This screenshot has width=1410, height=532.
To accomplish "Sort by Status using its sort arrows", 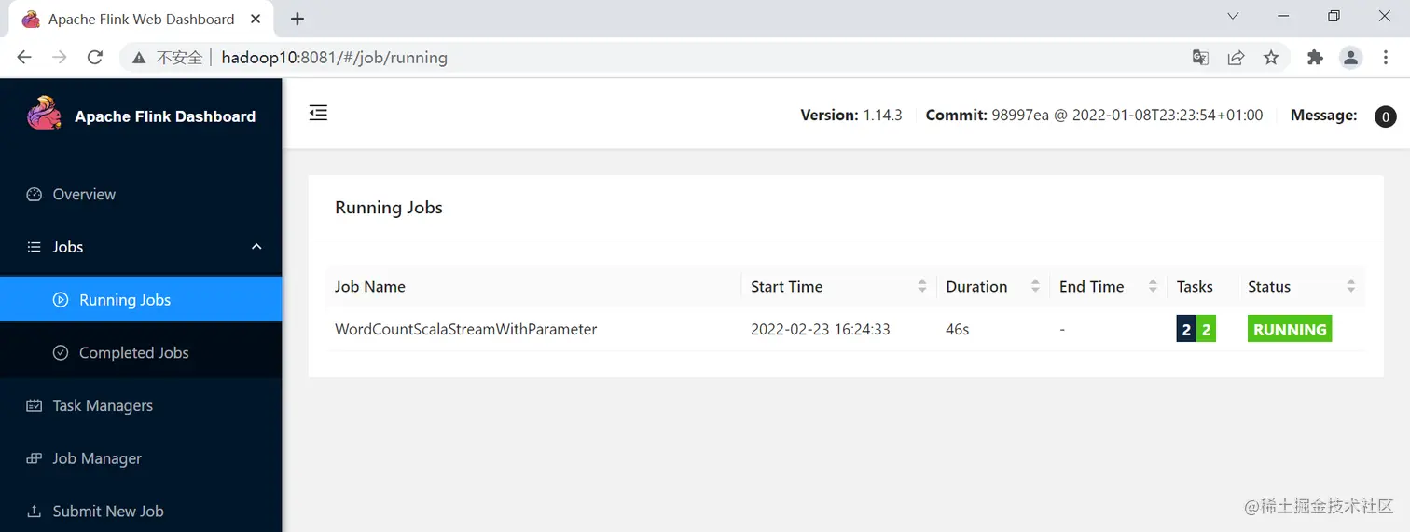I will click(1351, 286).
